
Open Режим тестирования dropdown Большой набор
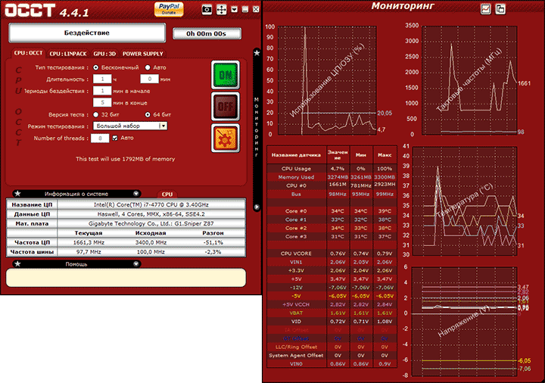pos(130,126)
